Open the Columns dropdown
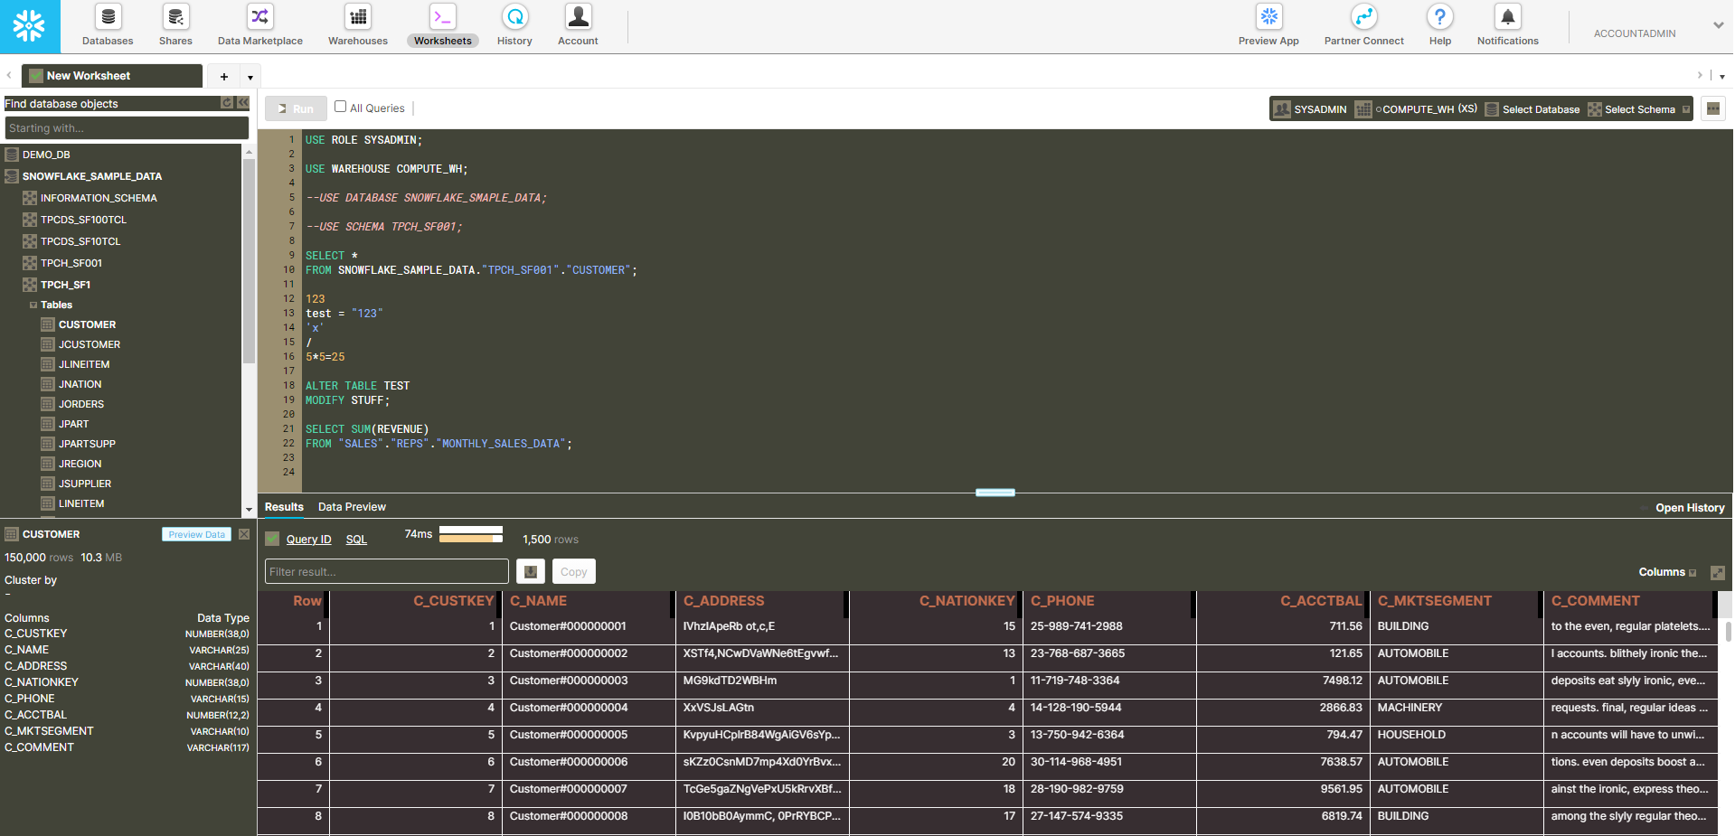1735x836 pixels. coord(1667,572)
